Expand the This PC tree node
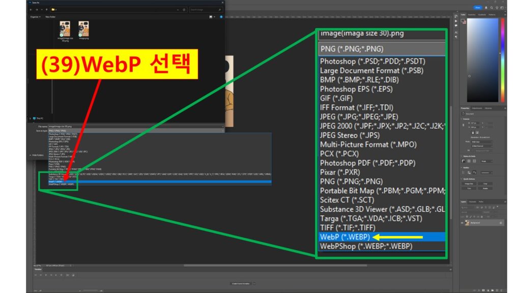 (29, 118)
